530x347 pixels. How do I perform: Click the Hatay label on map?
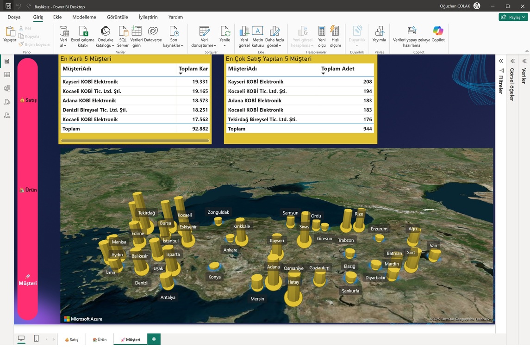tap(293, 282)
